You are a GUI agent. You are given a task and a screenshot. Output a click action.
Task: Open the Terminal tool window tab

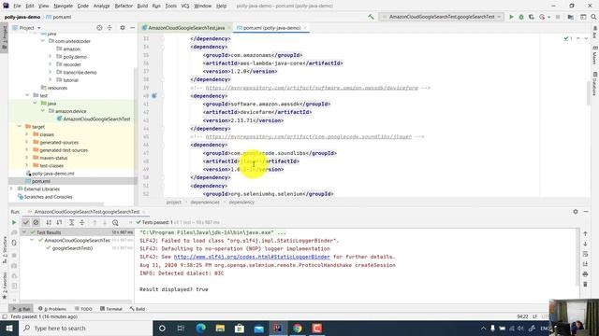[111, 309]
